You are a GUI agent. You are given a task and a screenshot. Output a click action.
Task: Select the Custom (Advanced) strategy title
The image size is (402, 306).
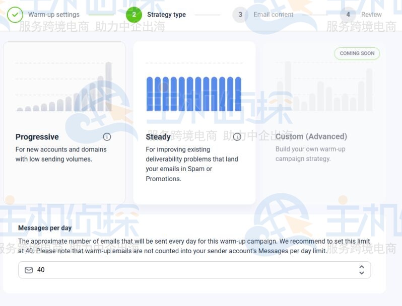311,136
